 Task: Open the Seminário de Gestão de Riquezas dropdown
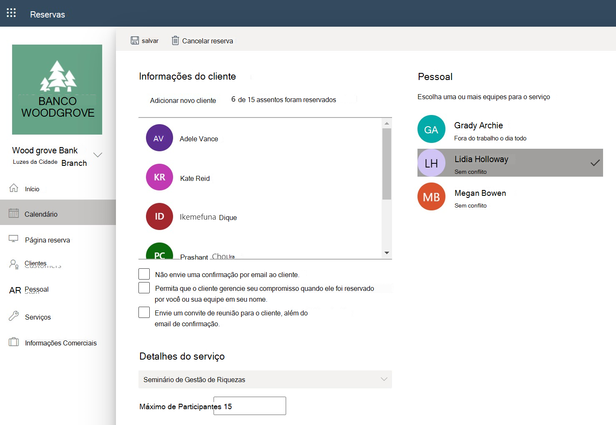click(x=265, y=380)
